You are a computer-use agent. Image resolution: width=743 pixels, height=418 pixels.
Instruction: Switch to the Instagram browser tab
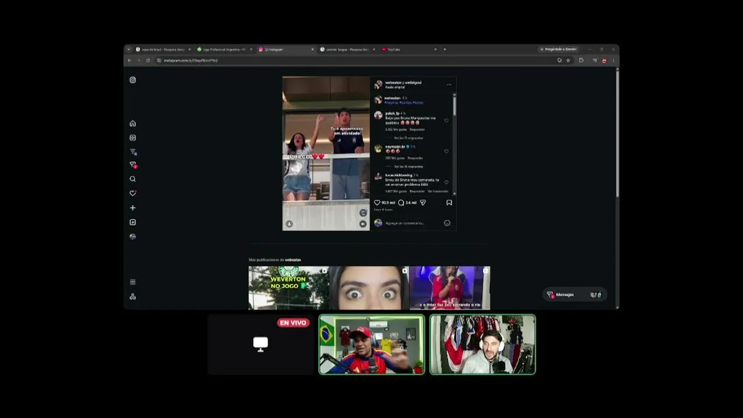pos(286,49)
